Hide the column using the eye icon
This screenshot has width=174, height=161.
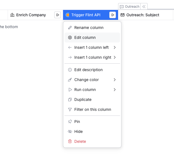(x=70, y=132)
